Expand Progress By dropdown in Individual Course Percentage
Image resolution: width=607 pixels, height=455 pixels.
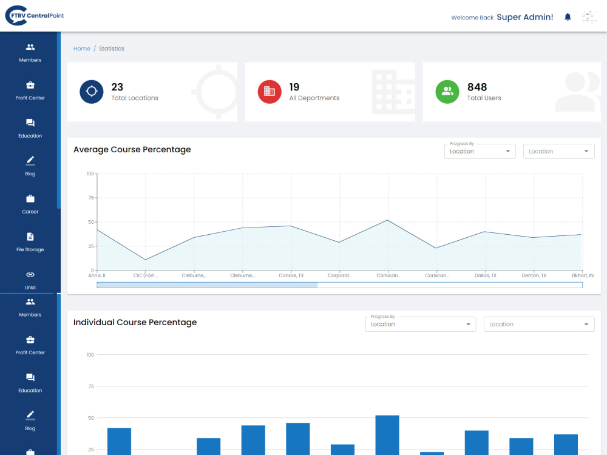[421, 324]
